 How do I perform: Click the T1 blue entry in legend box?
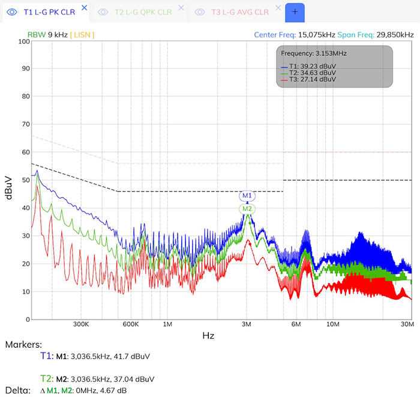[x=308, y=67]
